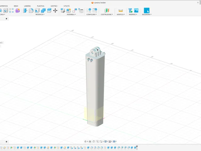Expand the SELEZIONA dropdown
The image size is (201, 151).
pyautogui.click(x=147, y=14)
